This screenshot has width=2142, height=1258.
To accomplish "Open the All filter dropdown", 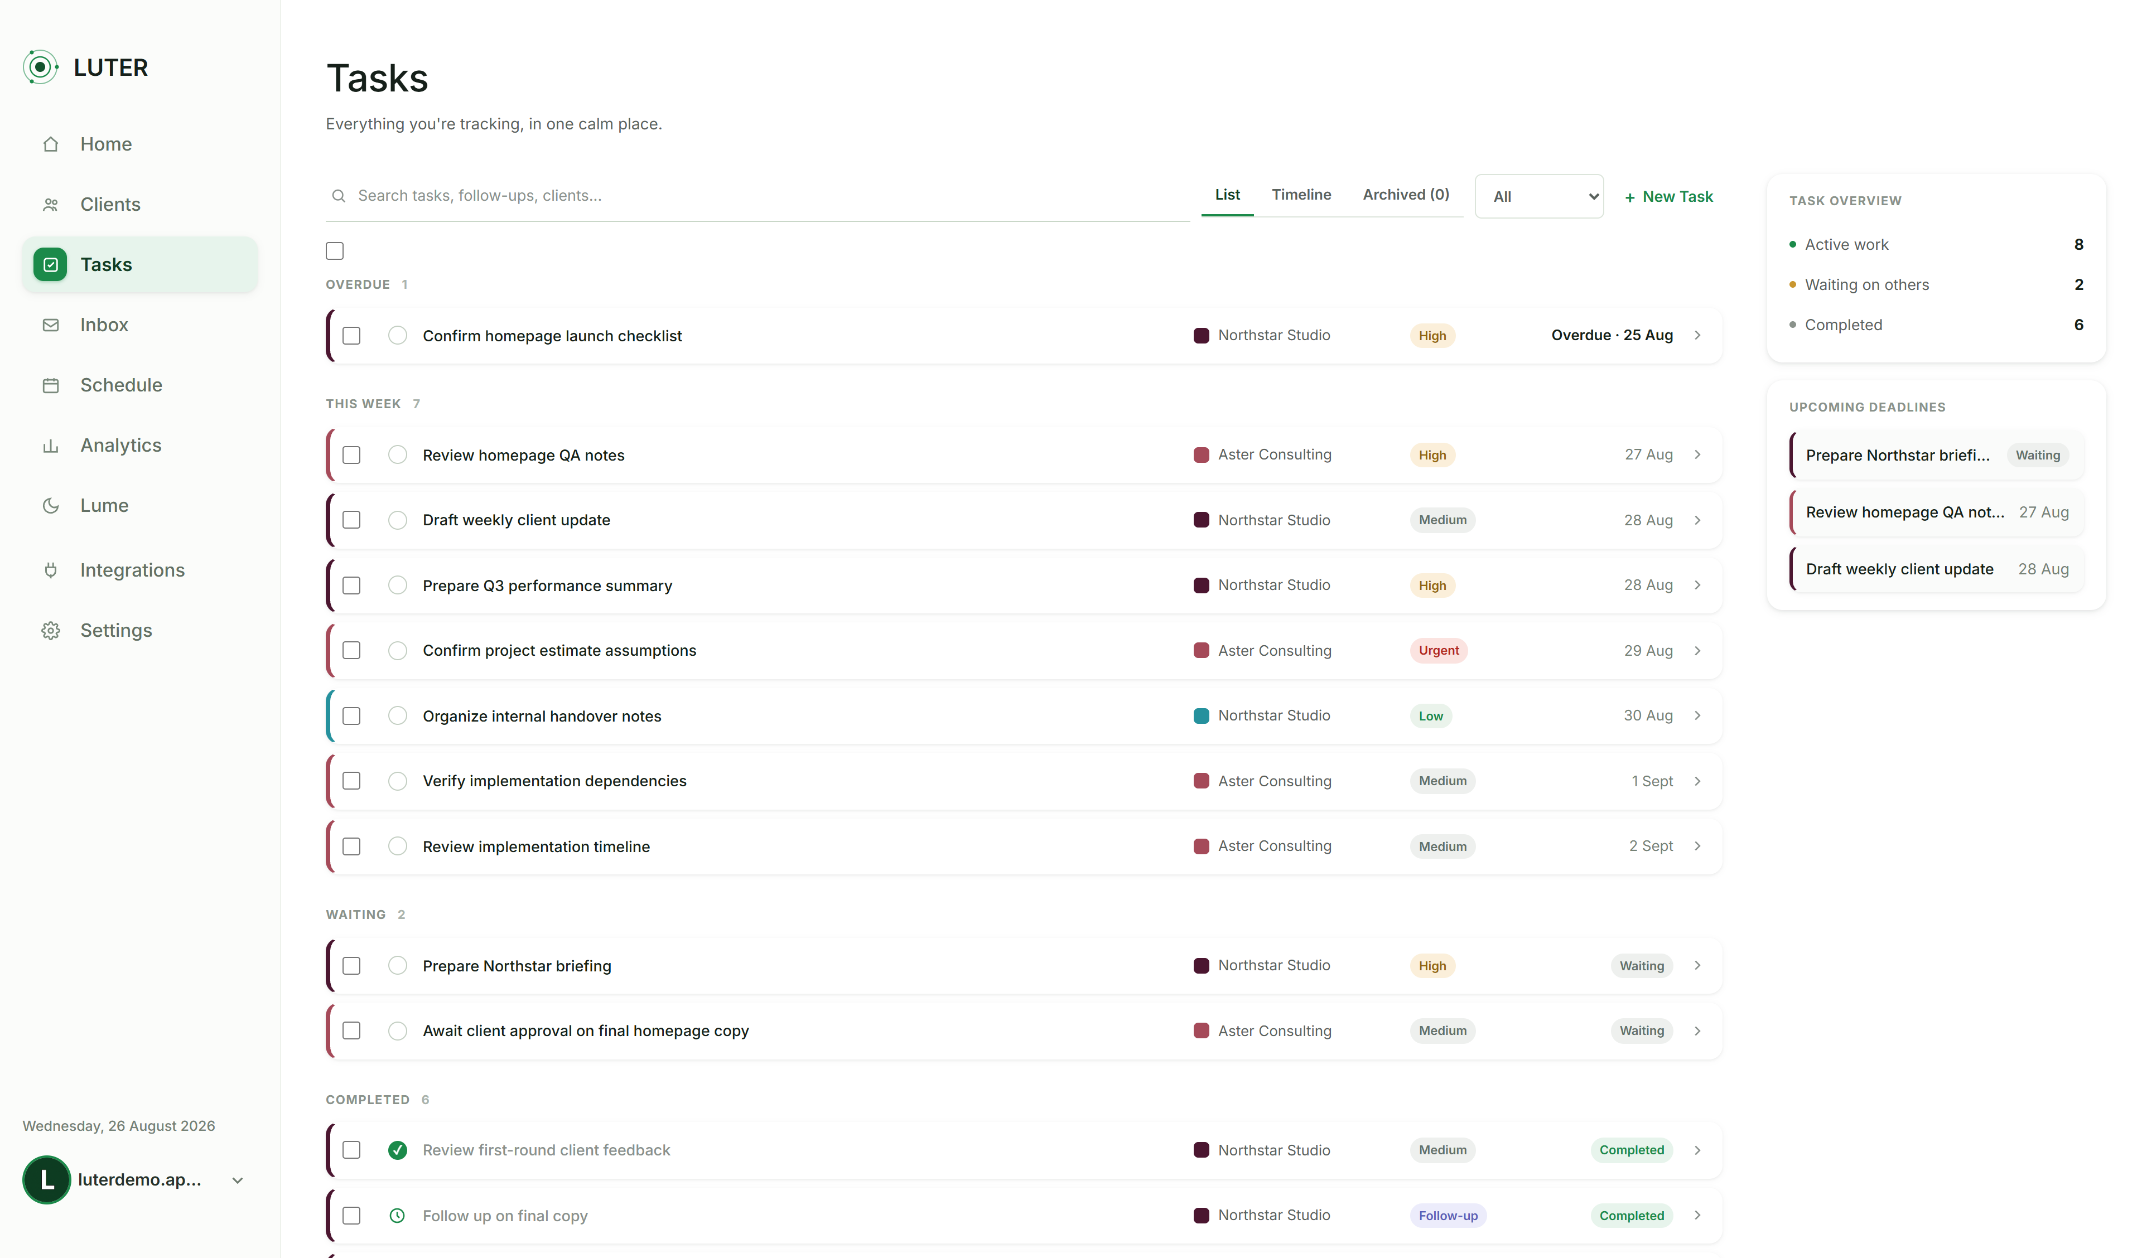I will (1538, 197).
